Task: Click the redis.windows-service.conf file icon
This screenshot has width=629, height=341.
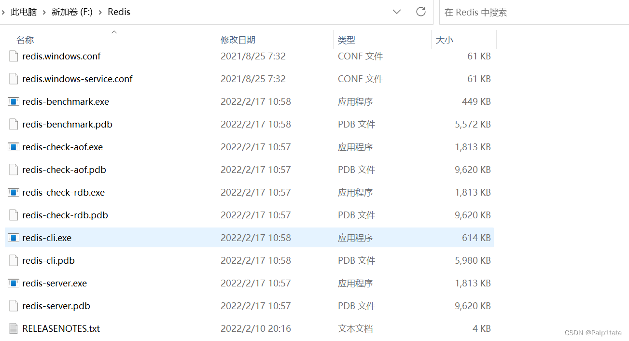Action: 14,79
